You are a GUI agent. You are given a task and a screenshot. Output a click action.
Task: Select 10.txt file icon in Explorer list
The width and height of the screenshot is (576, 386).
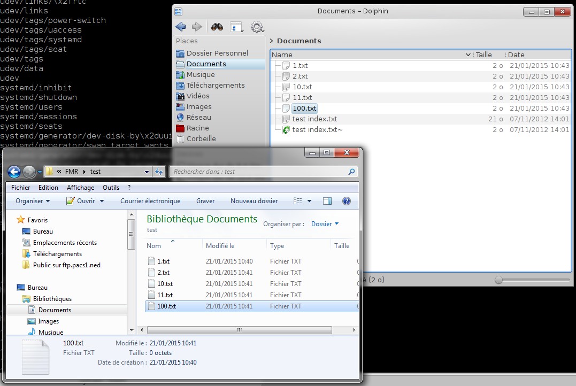pyautogui.click(x=151, y=284)
